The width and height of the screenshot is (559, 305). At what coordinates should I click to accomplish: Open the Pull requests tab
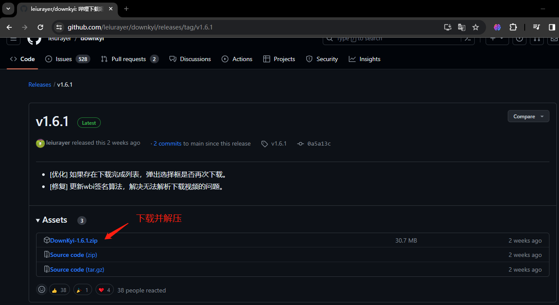pos(129,59)
